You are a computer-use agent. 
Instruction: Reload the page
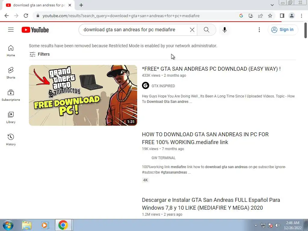[26, 16]
